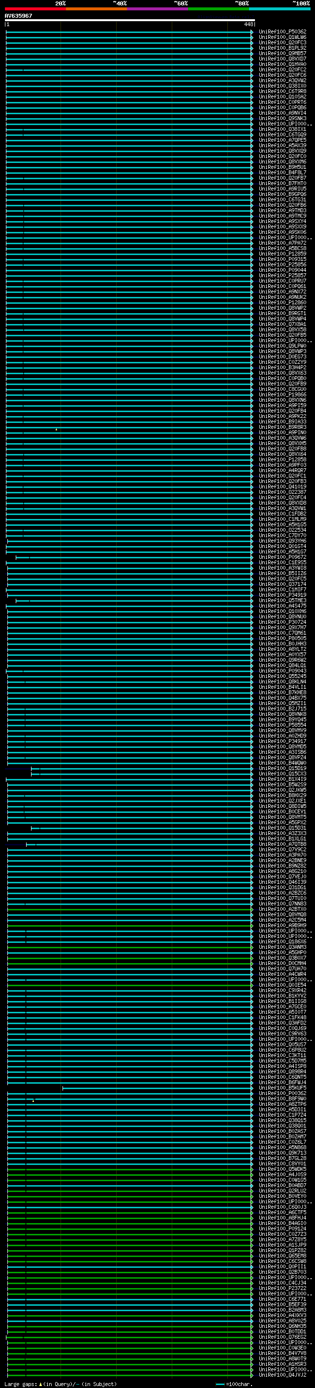Click the purple ~60% legend color bar
Viewport: 315px width, 1388px height.
click(x=158, y=9)
